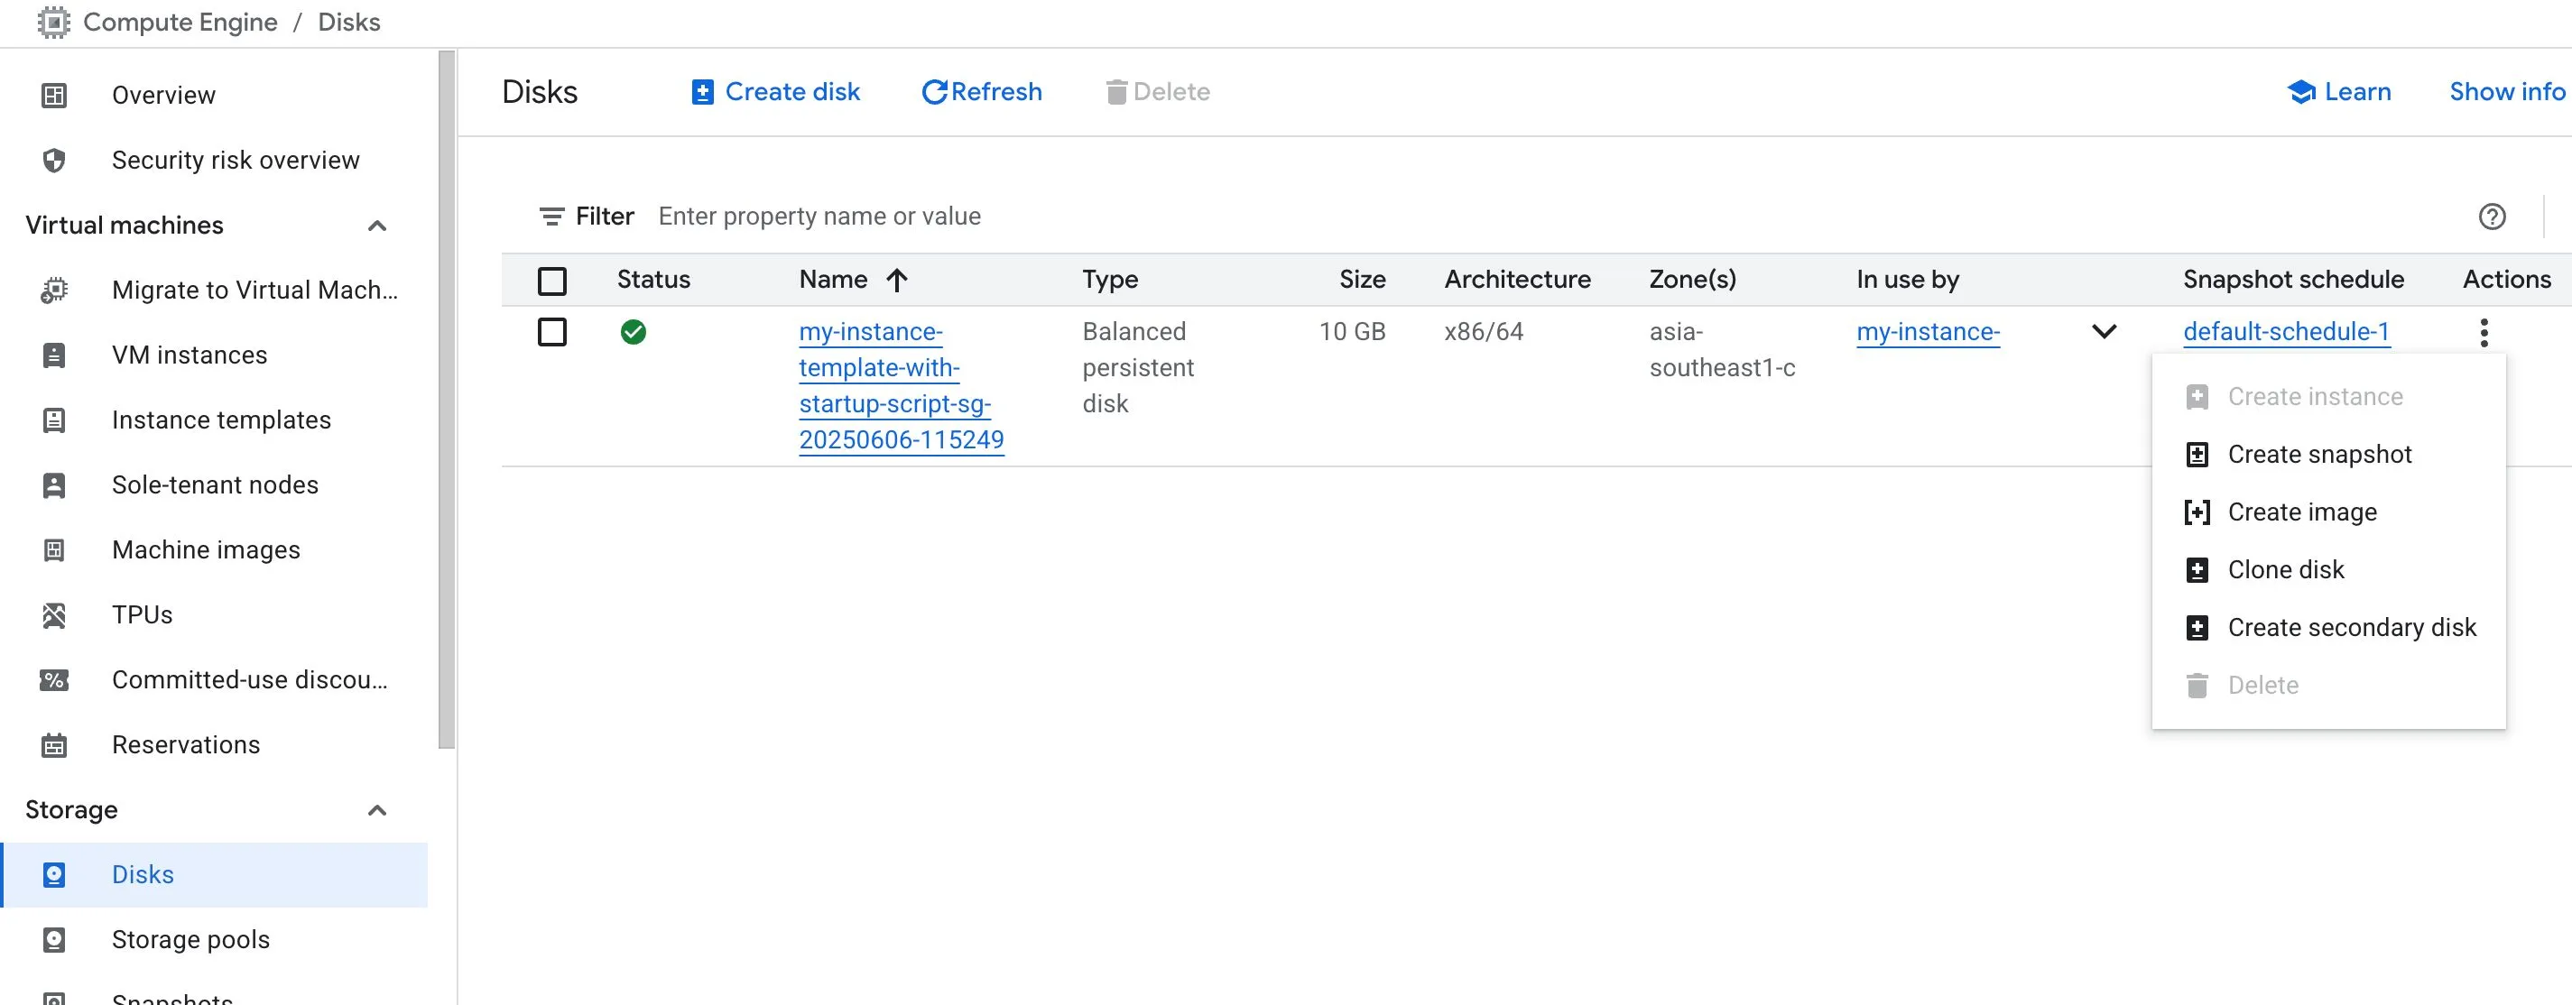
Task: Click the Name column sort arrow
Action: tap(897, 281)
